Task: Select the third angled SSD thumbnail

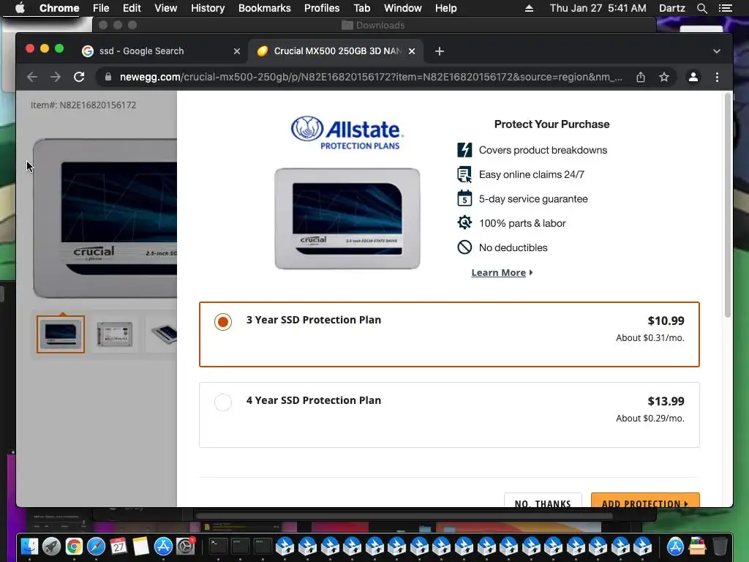Action: (x=162, y=334)
